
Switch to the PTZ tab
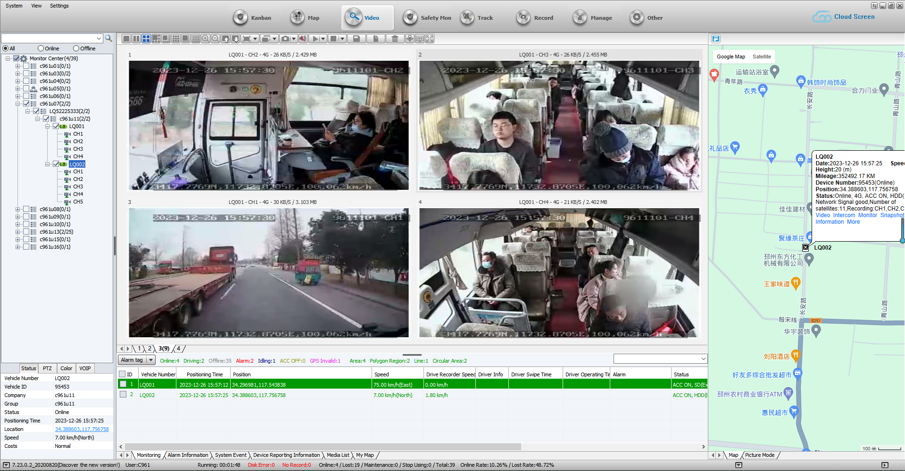[x=47, y=368]
